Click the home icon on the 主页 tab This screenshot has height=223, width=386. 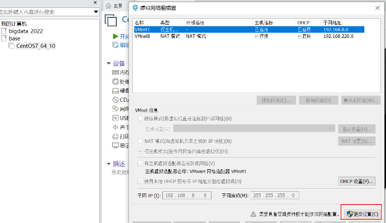(x=108, y=6)
